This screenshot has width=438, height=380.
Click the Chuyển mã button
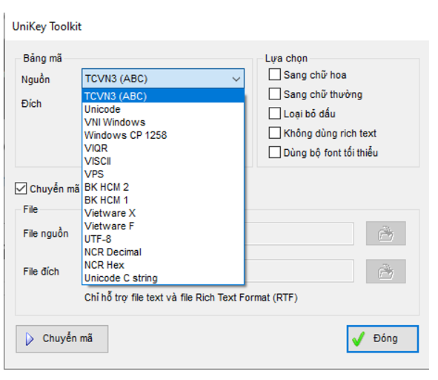point(62,338)
